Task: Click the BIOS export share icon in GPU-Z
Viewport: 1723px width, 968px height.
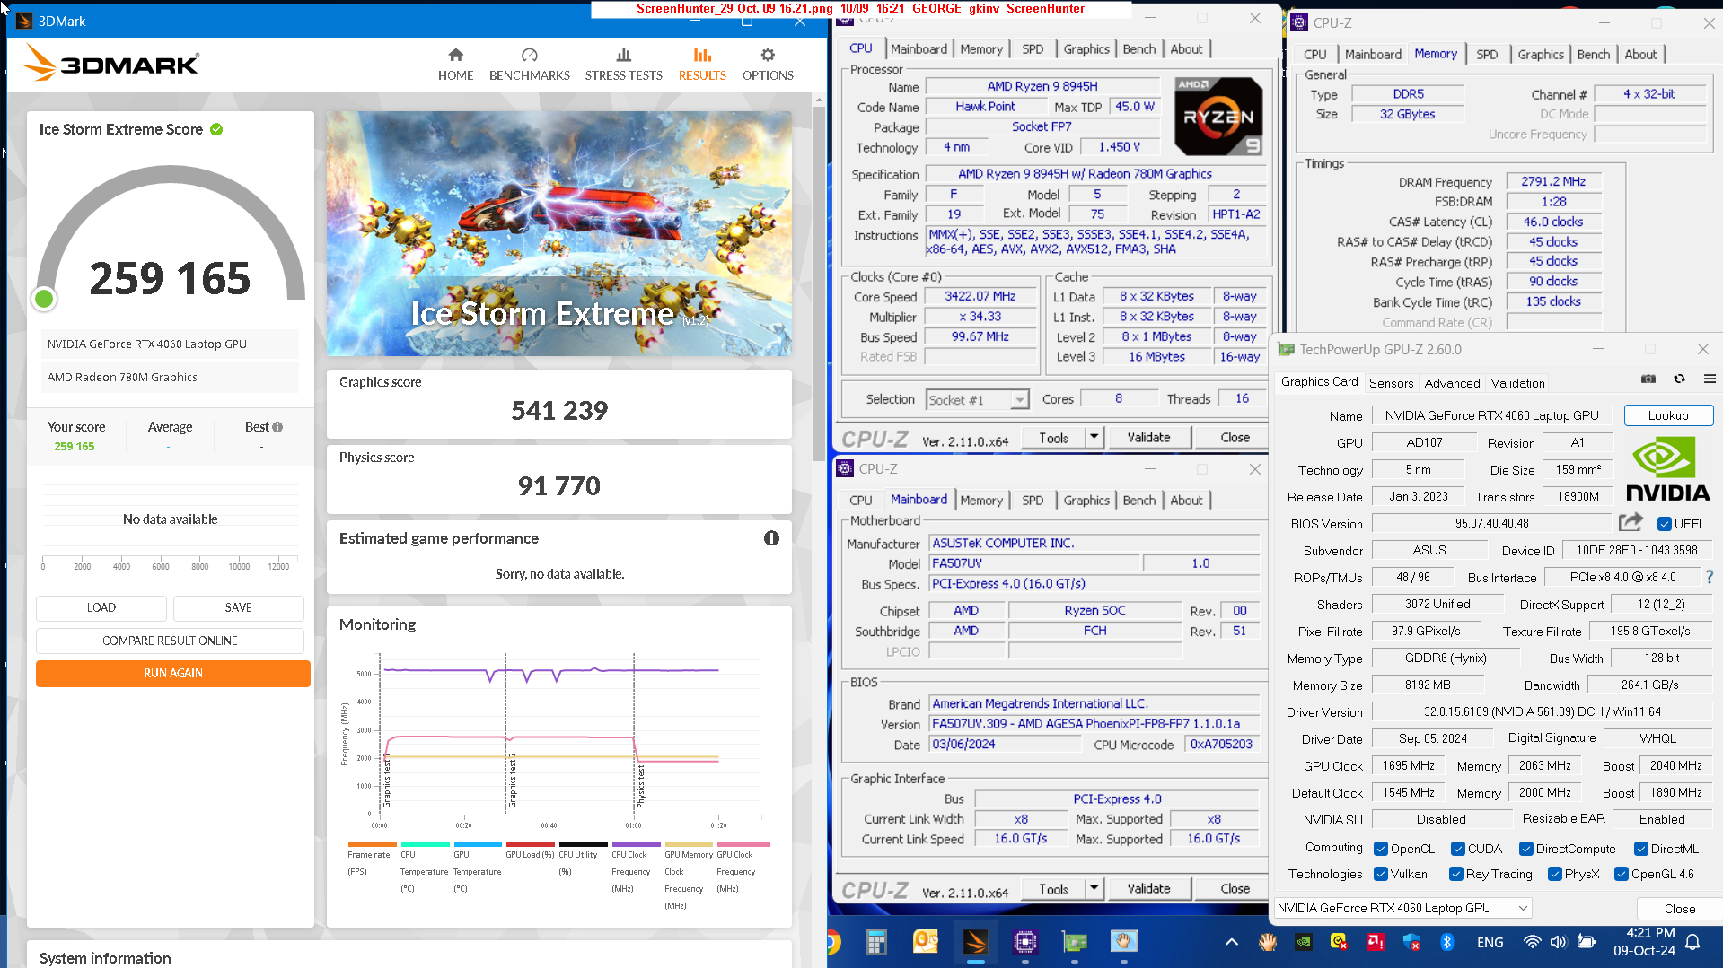Action: (1631, 522)
